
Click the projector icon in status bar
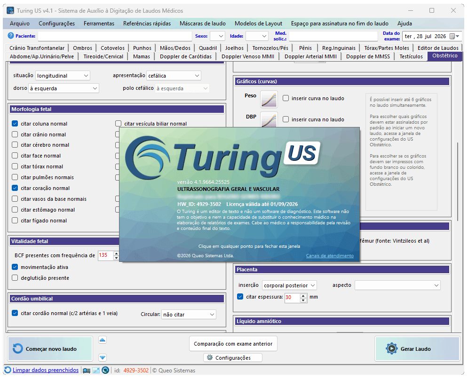(87, 371)
